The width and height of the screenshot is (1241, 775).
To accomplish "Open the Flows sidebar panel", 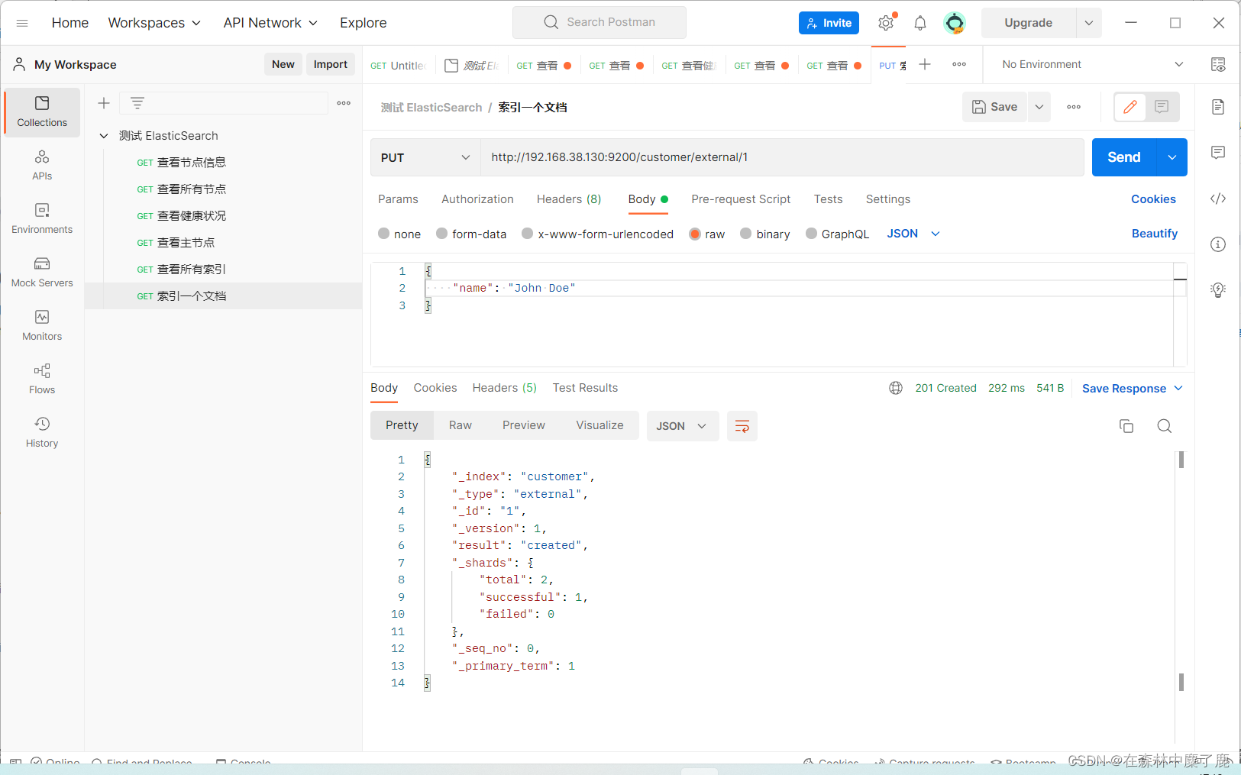I will coord(42,379).
